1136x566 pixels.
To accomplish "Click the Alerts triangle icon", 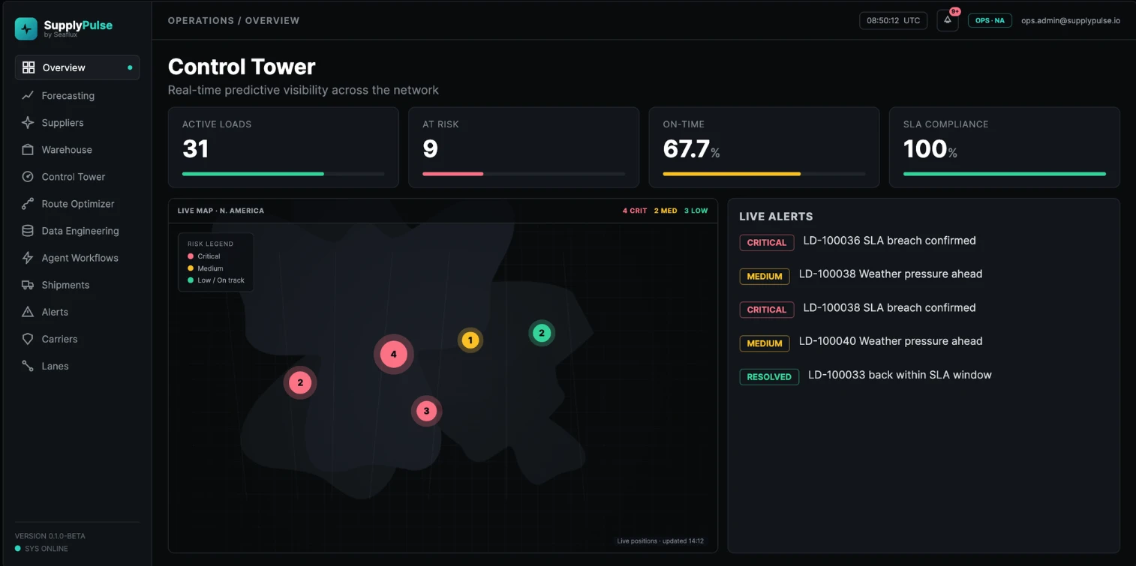I will tap(28, 312).
